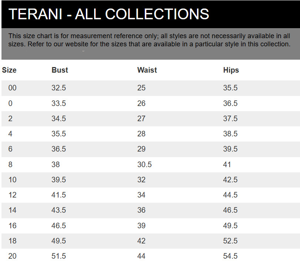Image resolution: width=300 pixels, height=262 pixels.
Task: Select the Size column header
Action: click(9, 70)
